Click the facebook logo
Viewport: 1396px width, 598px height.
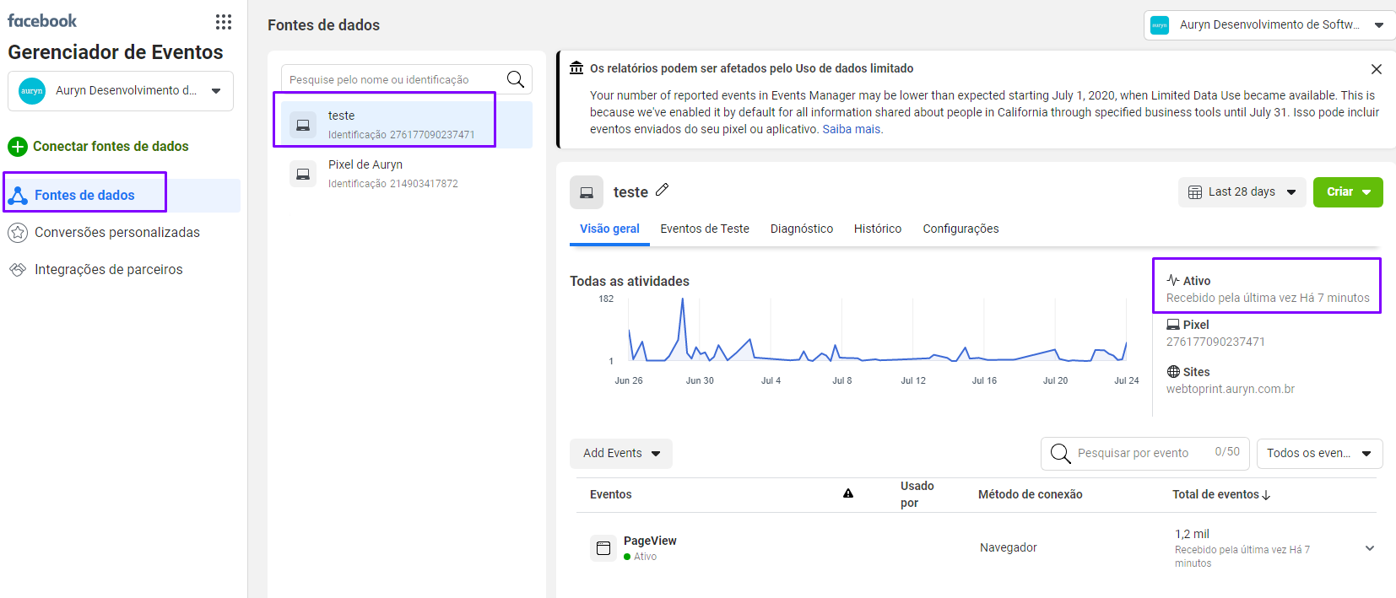click(42, 20)
